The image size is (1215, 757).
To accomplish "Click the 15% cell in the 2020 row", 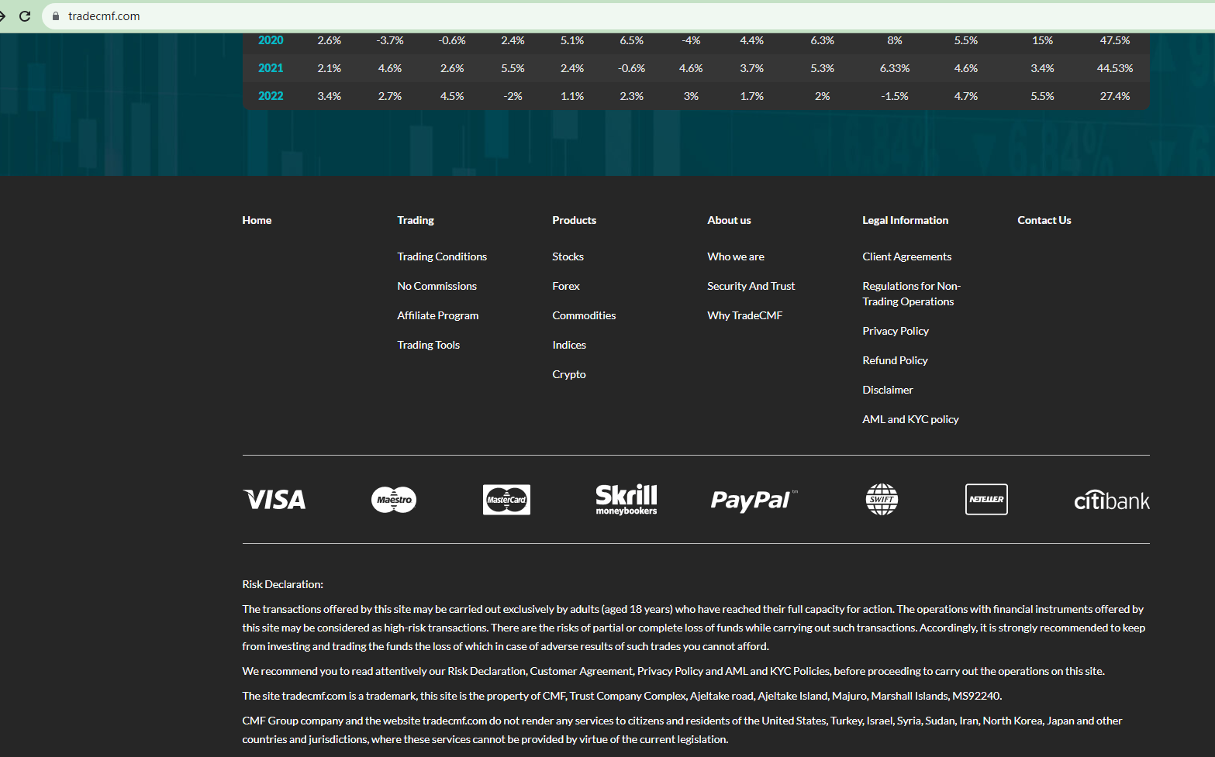I will pyautogui.click(x=1043, y=40).
